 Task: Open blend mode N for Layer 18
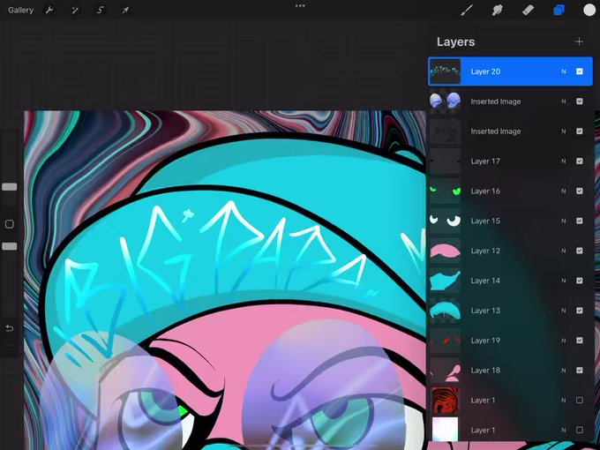(x=563, y=370)
